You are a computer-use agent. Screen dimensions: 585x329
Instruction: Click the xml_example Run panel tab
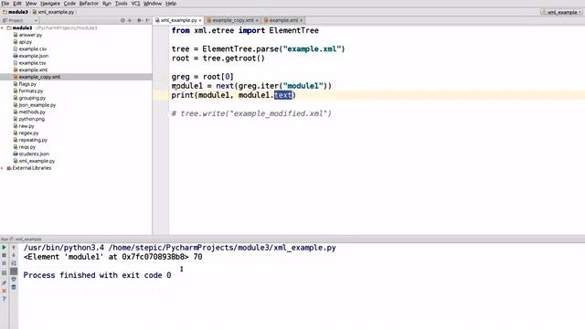(28, 239)
